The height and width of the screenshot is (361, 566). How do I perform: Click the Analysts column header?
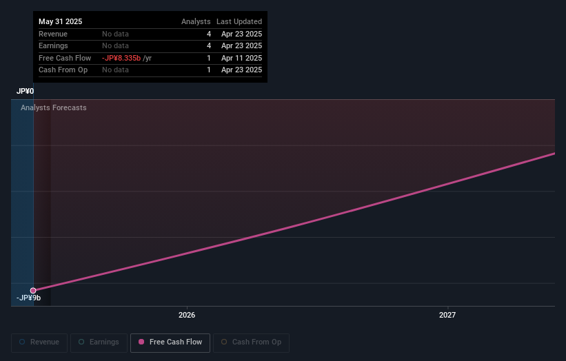pyautogui.click(x=196, y=21)
